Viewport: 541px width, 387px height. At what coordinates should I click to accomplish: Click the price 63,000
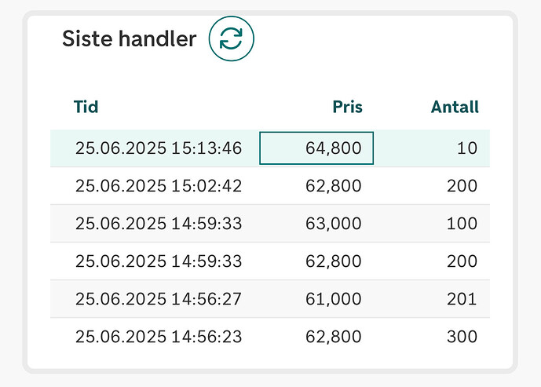333,224
